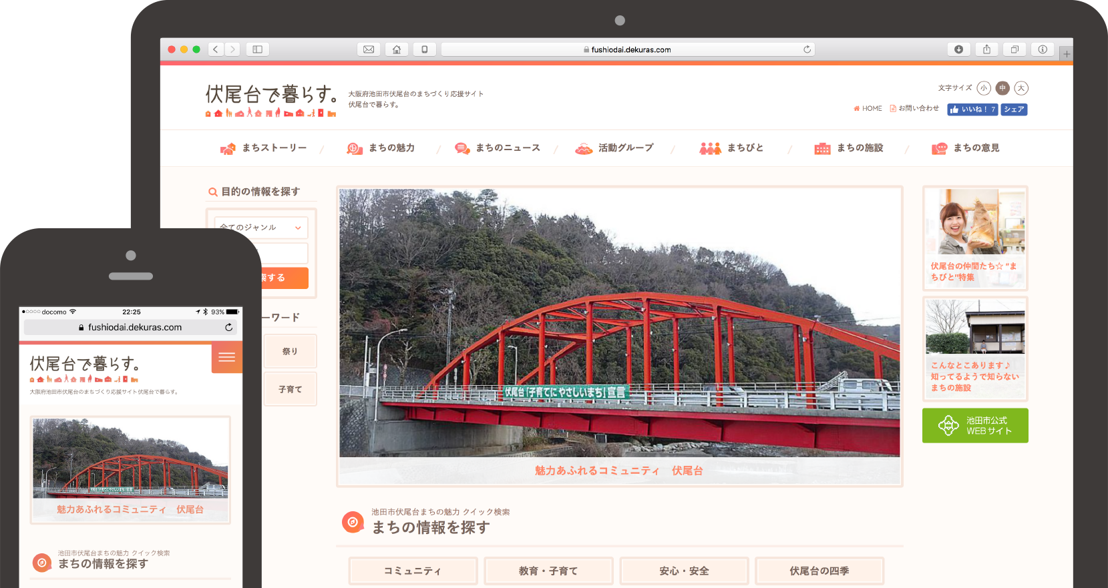Image resolution: width=1108 pixels, height=588 pixels.
Task: Open the まちの施設 banner thumbnail
Action: tap(975, 349)
